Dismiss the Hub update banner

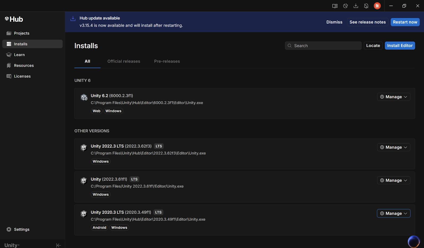[x=334, y=22]
